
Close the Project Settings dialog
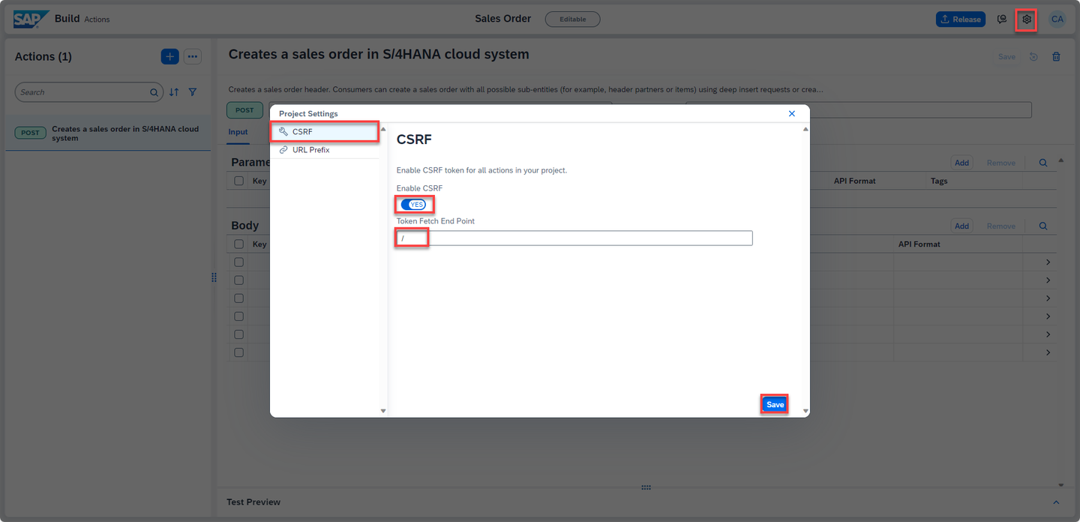(x=792, y=114)
